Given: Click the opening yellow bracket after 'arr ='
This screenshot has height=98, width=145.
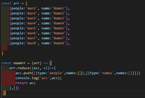Looking at the screenshot, I should [26, 3].
